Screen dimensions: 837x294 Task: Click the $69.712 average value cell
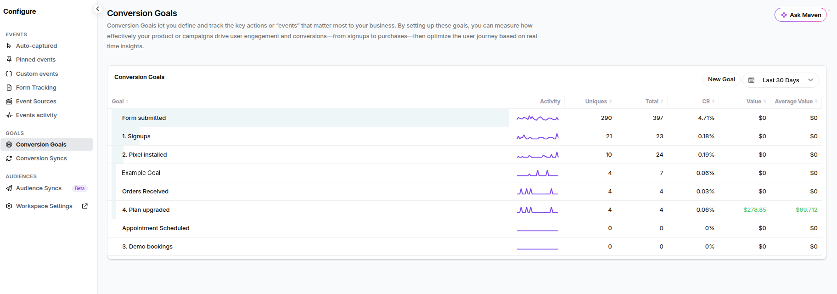[807, 210]
